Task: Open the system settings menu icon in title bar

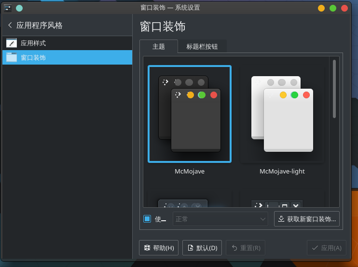Action: 8,8
